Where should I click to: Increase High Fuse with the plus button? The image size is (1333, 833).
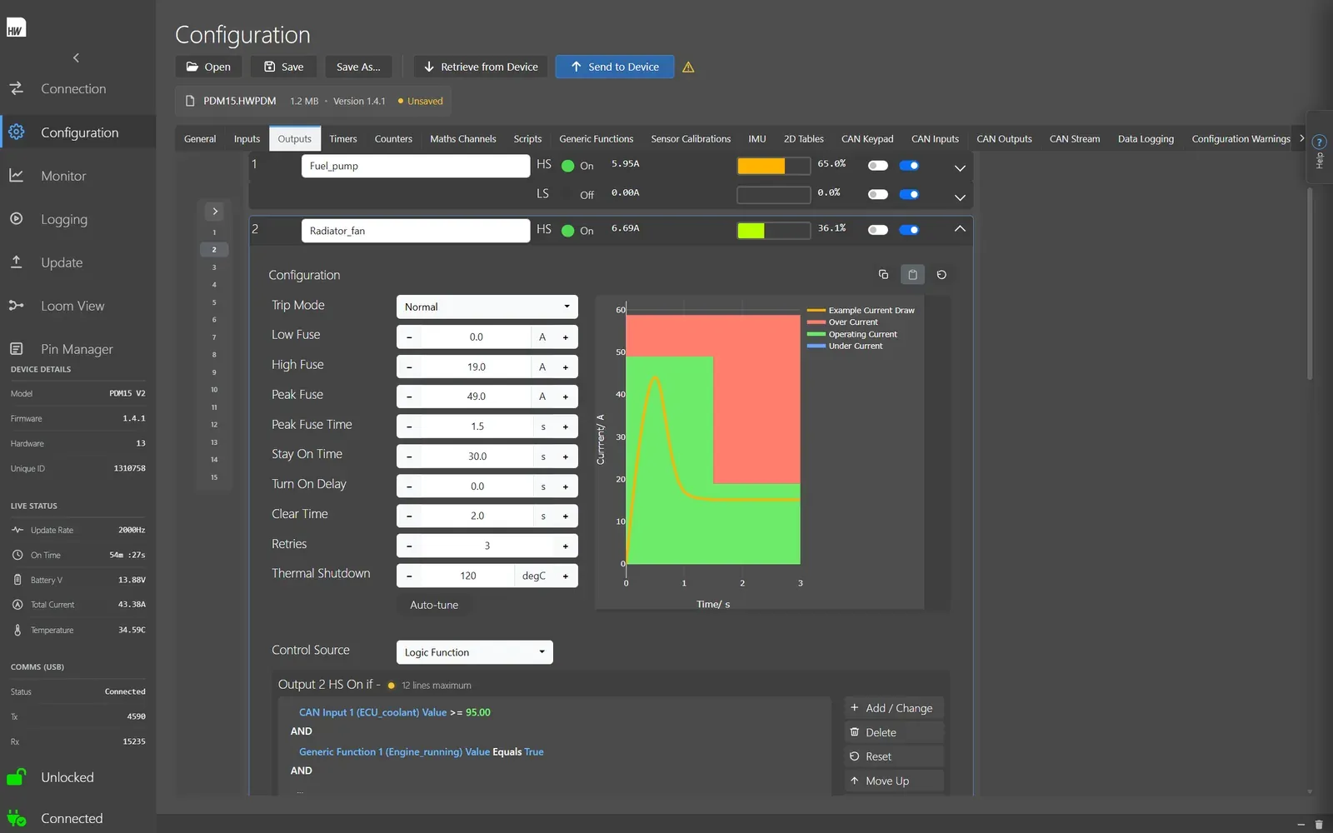point(566,367)
